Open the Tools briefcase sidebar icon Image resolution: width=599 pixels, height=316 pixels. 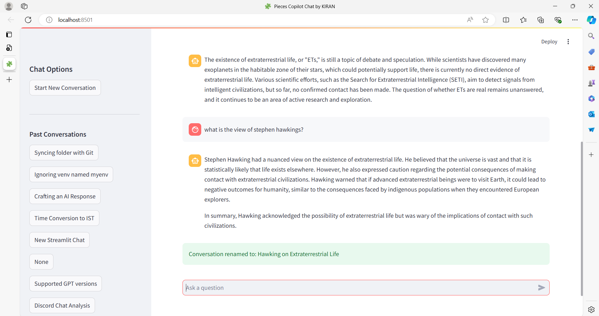591,67
